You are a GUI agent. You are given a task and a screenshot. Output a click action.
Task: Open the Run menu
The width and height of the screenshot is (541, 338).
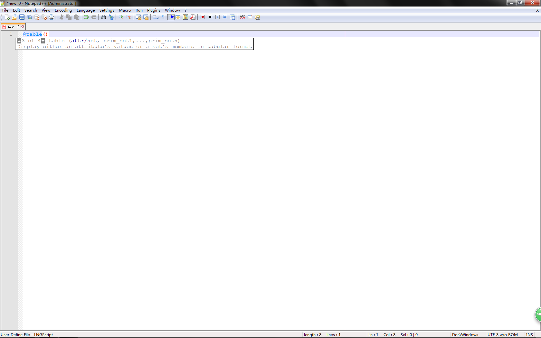click(139, 10)
